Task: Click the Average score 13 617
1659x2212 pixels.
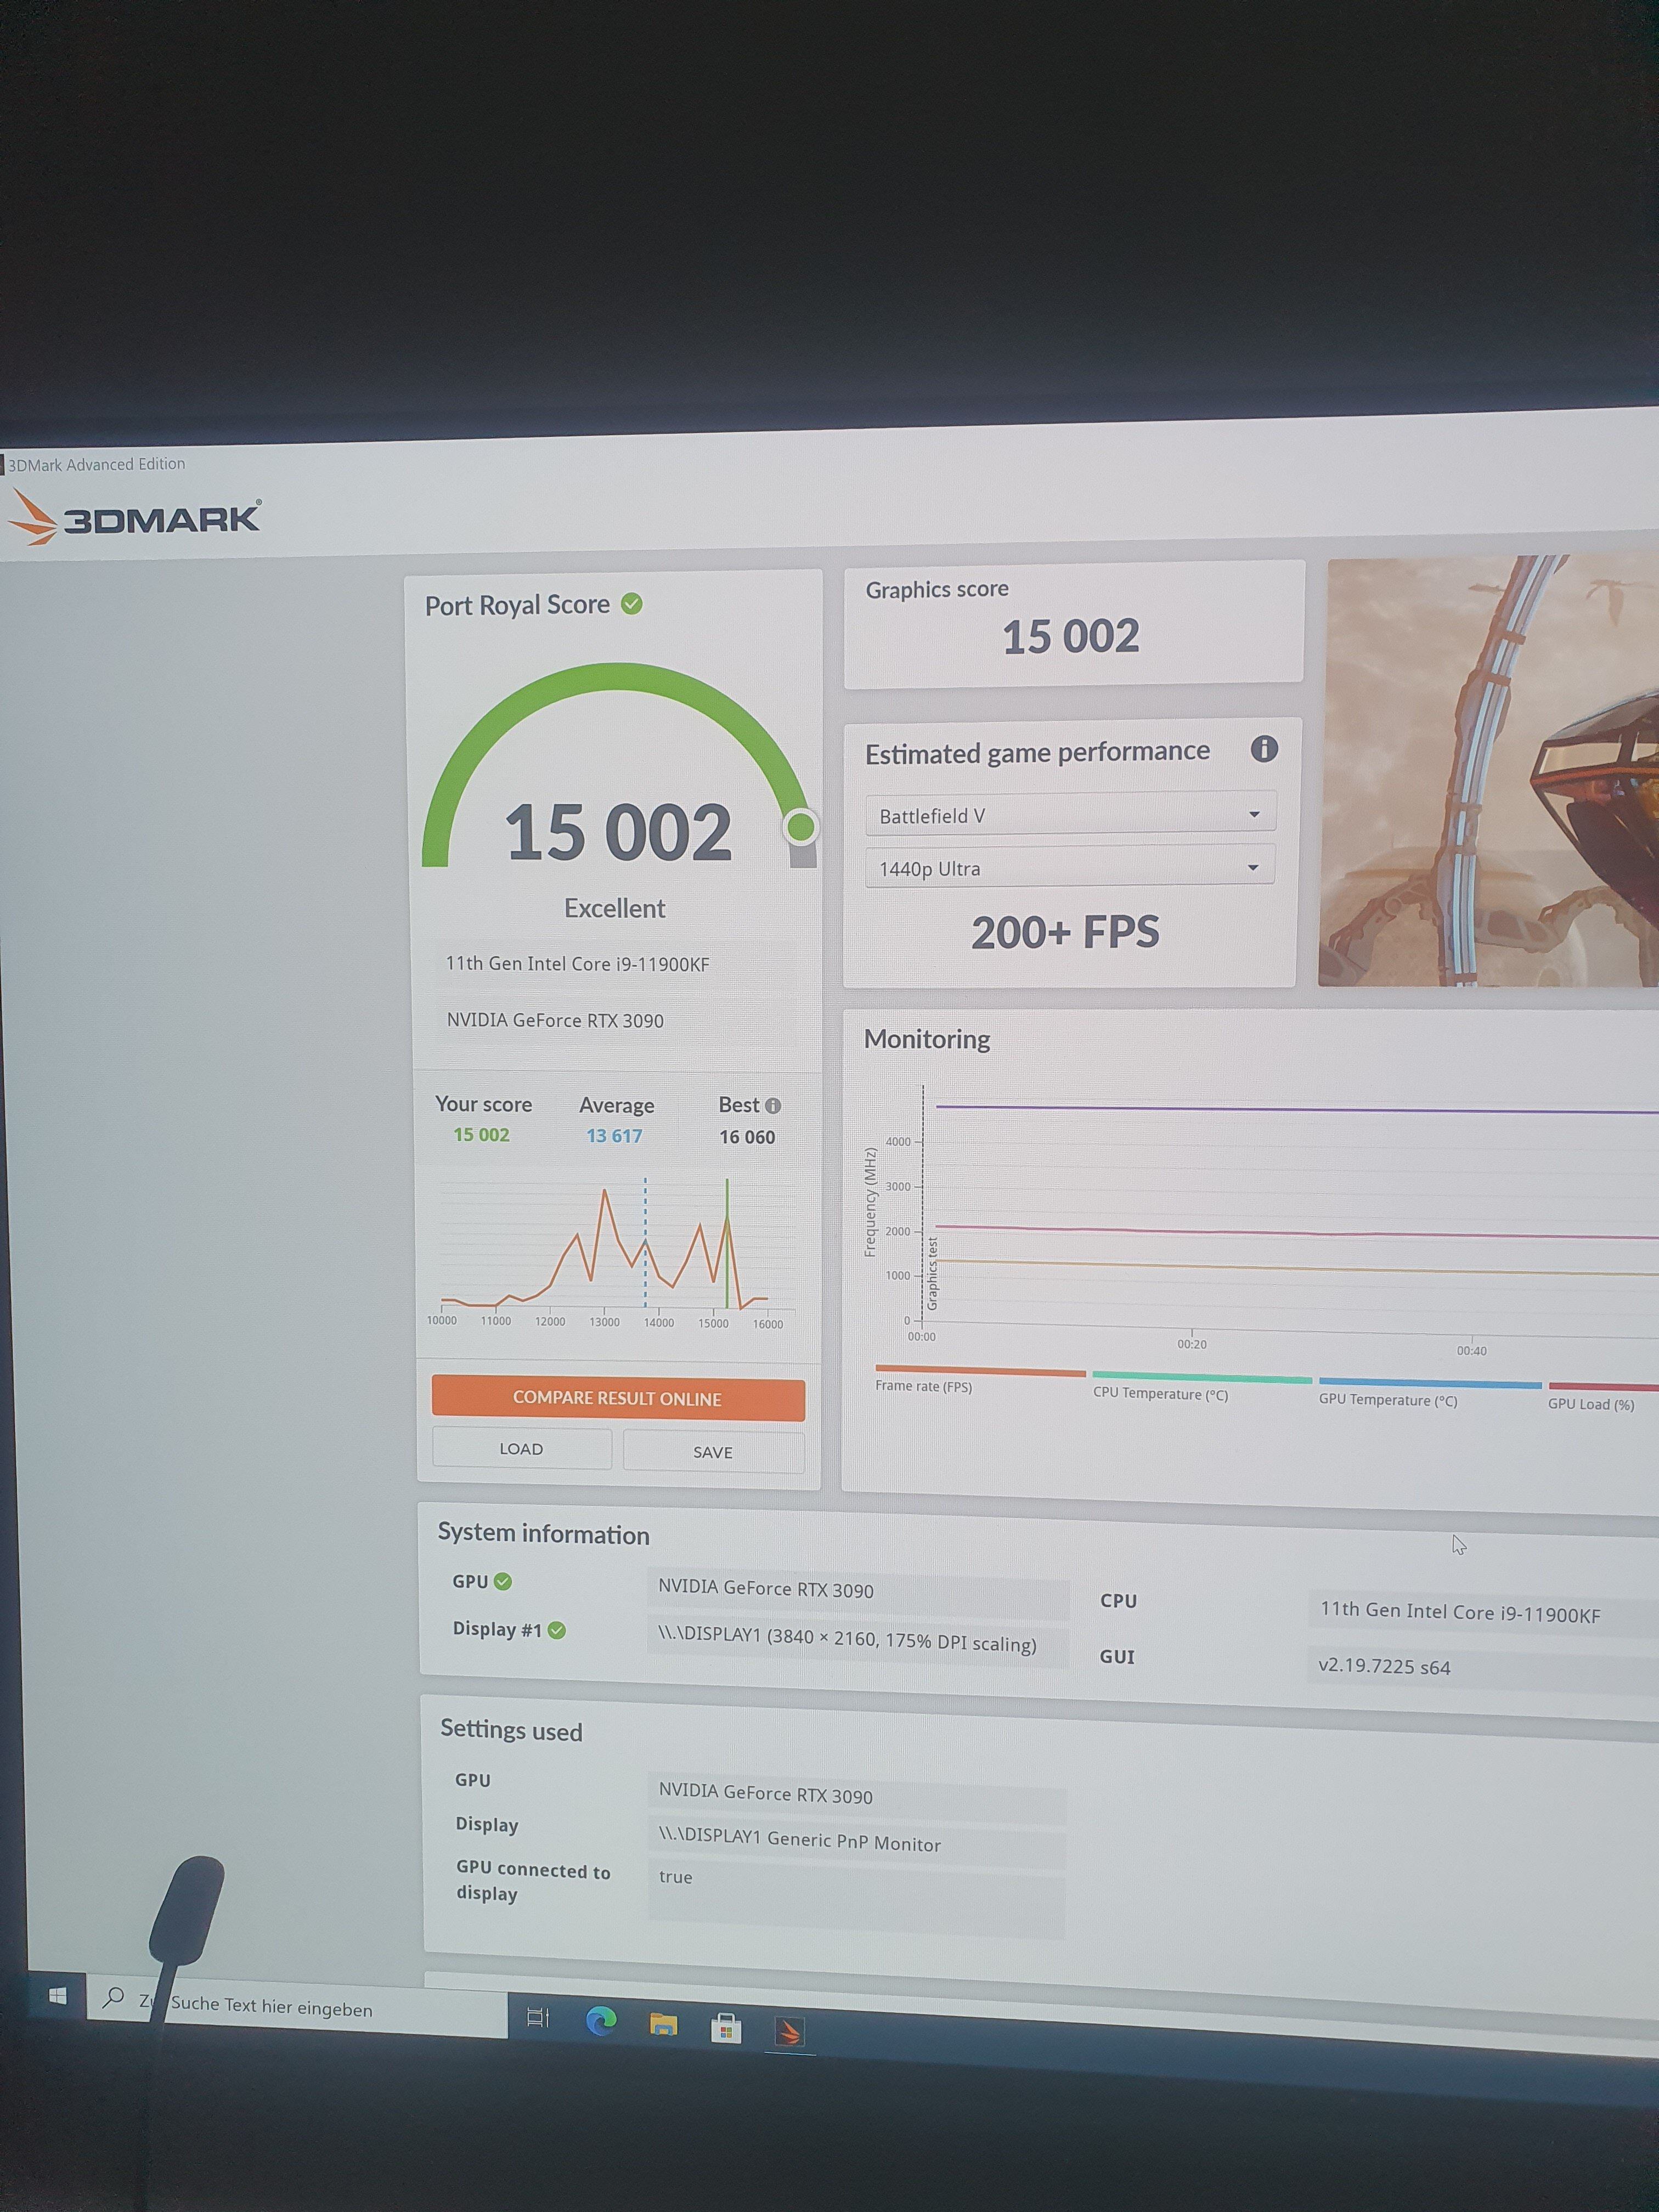Action: pyautogui.click(x=614, y=1136)
